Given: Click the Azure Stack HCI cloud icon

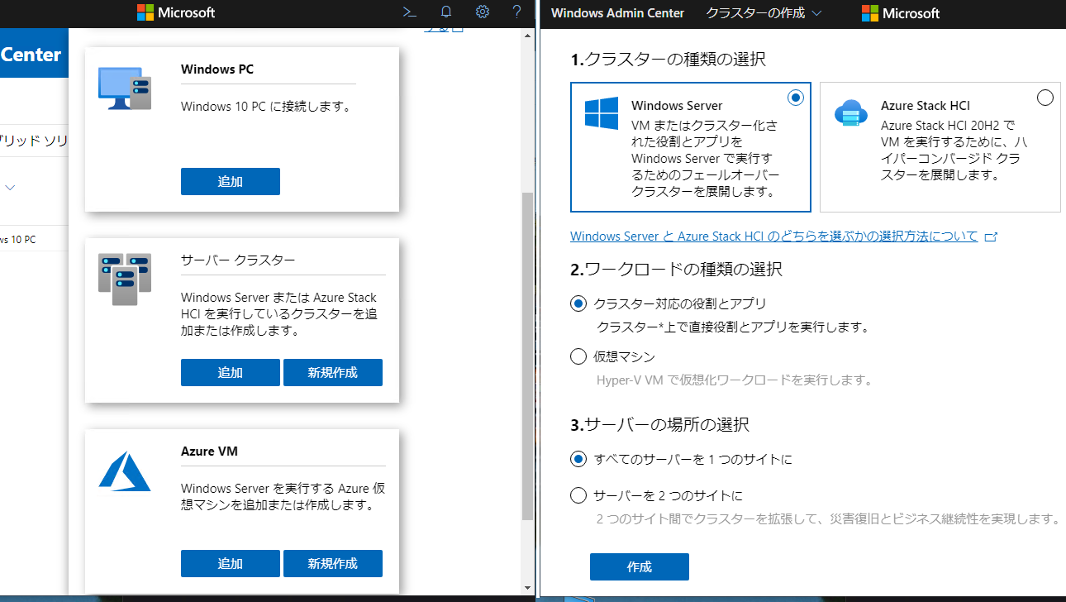Looking at the screenshot, I should pyautogui.click(x=850, y=112).
